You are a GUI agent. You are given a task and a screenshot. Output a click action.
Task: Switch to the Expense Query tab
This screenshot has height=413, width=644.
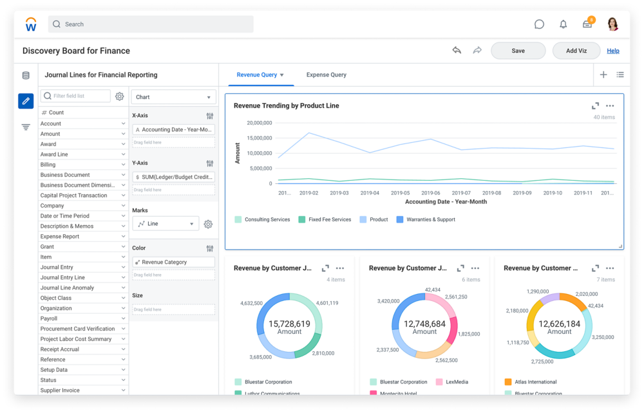[x=326, y=75]
